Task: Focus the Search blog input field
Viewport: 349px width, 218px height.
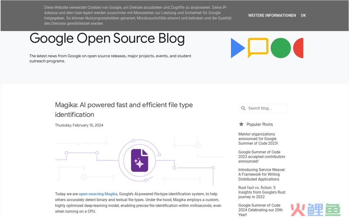Action: click(x=263, y=108)
